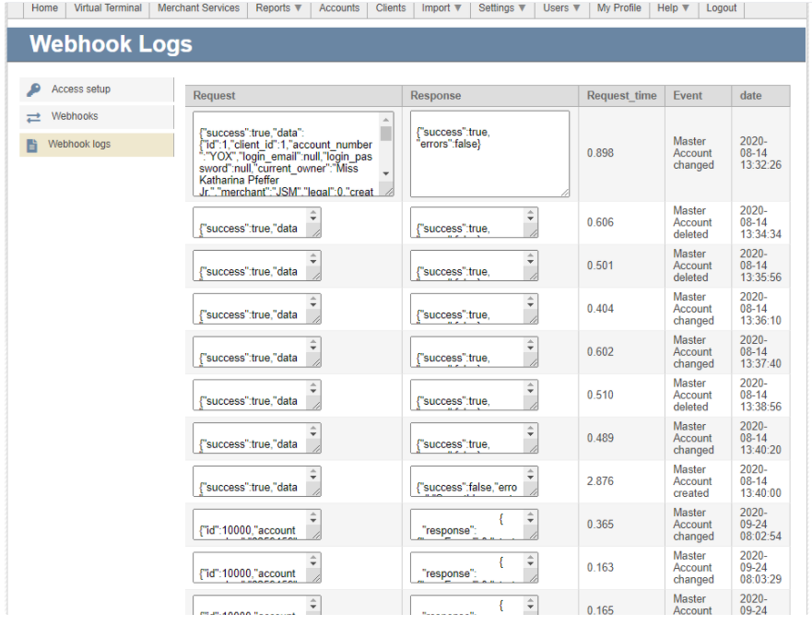The image size is (812, 626).
Task: Click resize handle of first Response textarea
Action: pyautogui.click(x=564, y=193)
